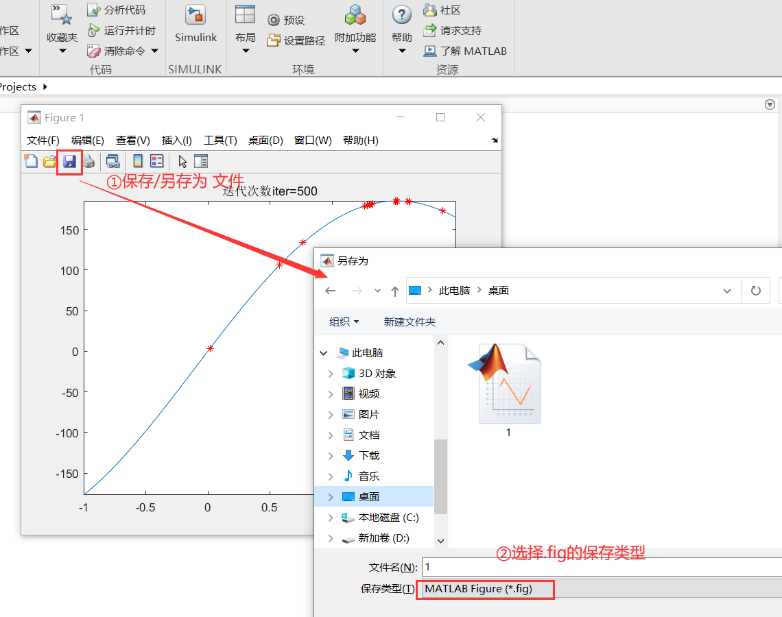The image size is (782, 617).
Task: Click the 文件名(N) input field
Action: click(602, 567)
